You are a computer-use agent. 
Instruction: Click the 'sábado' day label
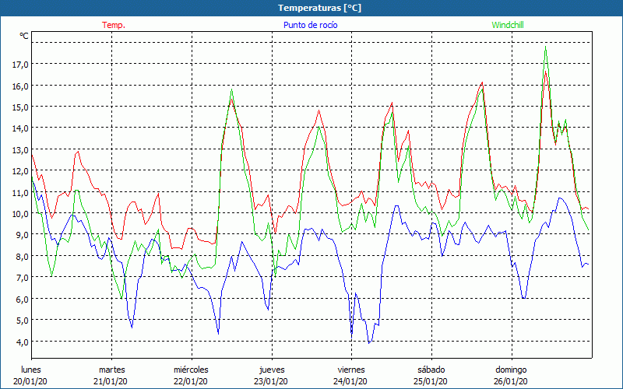pos(431,370)
